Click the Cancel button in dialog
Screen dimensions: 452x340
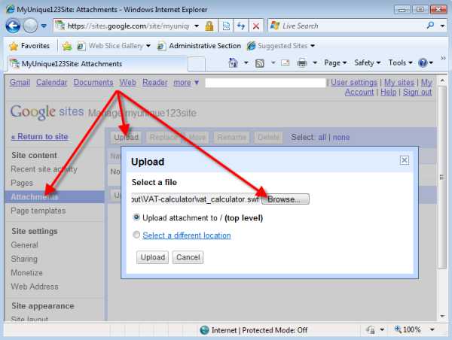pyautogui.click(x=188, y=257)
